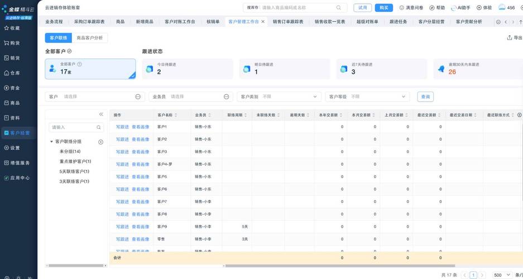Open the 客户经营 sidebar module
Screen dimensions: 523x279
coord(17,133)
